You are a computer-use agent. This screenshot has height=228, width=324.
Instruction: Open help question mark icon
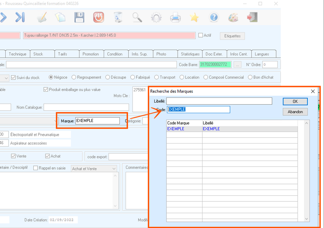pos(214,17)
